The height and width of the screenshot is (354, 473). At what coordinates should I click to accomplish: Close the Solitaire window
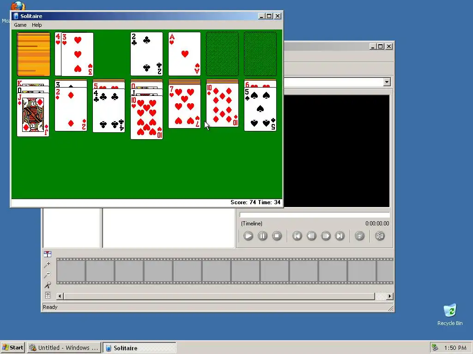pyautogui.click(x=278, y=16)
